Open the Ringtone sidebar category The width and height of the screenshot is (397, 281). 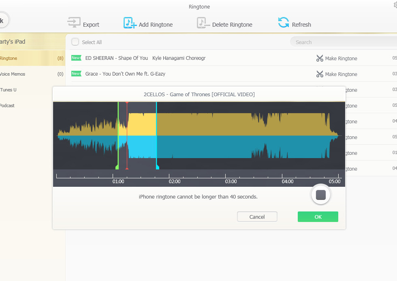point(32,58)
